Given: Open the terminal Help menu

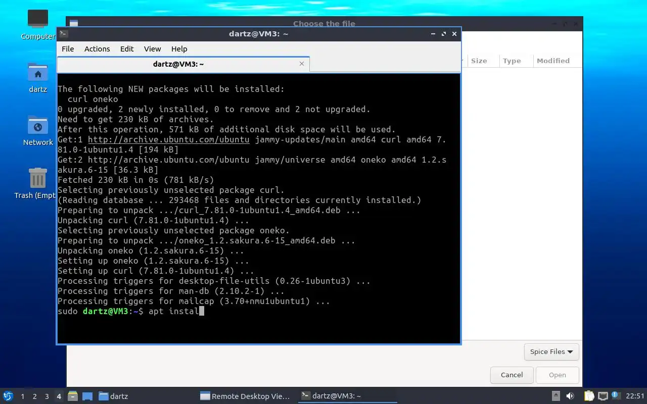Looking at the screenshot, I should [x=179, y=49].
